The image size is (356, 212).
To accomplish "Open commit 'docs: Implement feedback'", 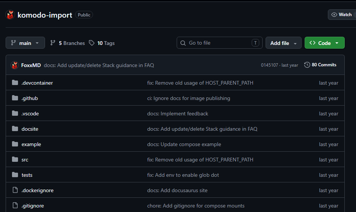I will 177,113.
